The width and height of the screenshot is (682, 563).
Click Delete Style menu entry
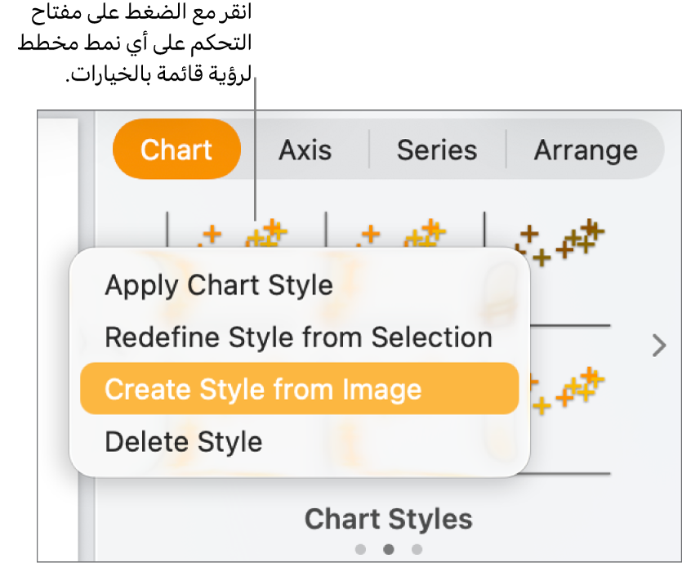tap(184, 442)
